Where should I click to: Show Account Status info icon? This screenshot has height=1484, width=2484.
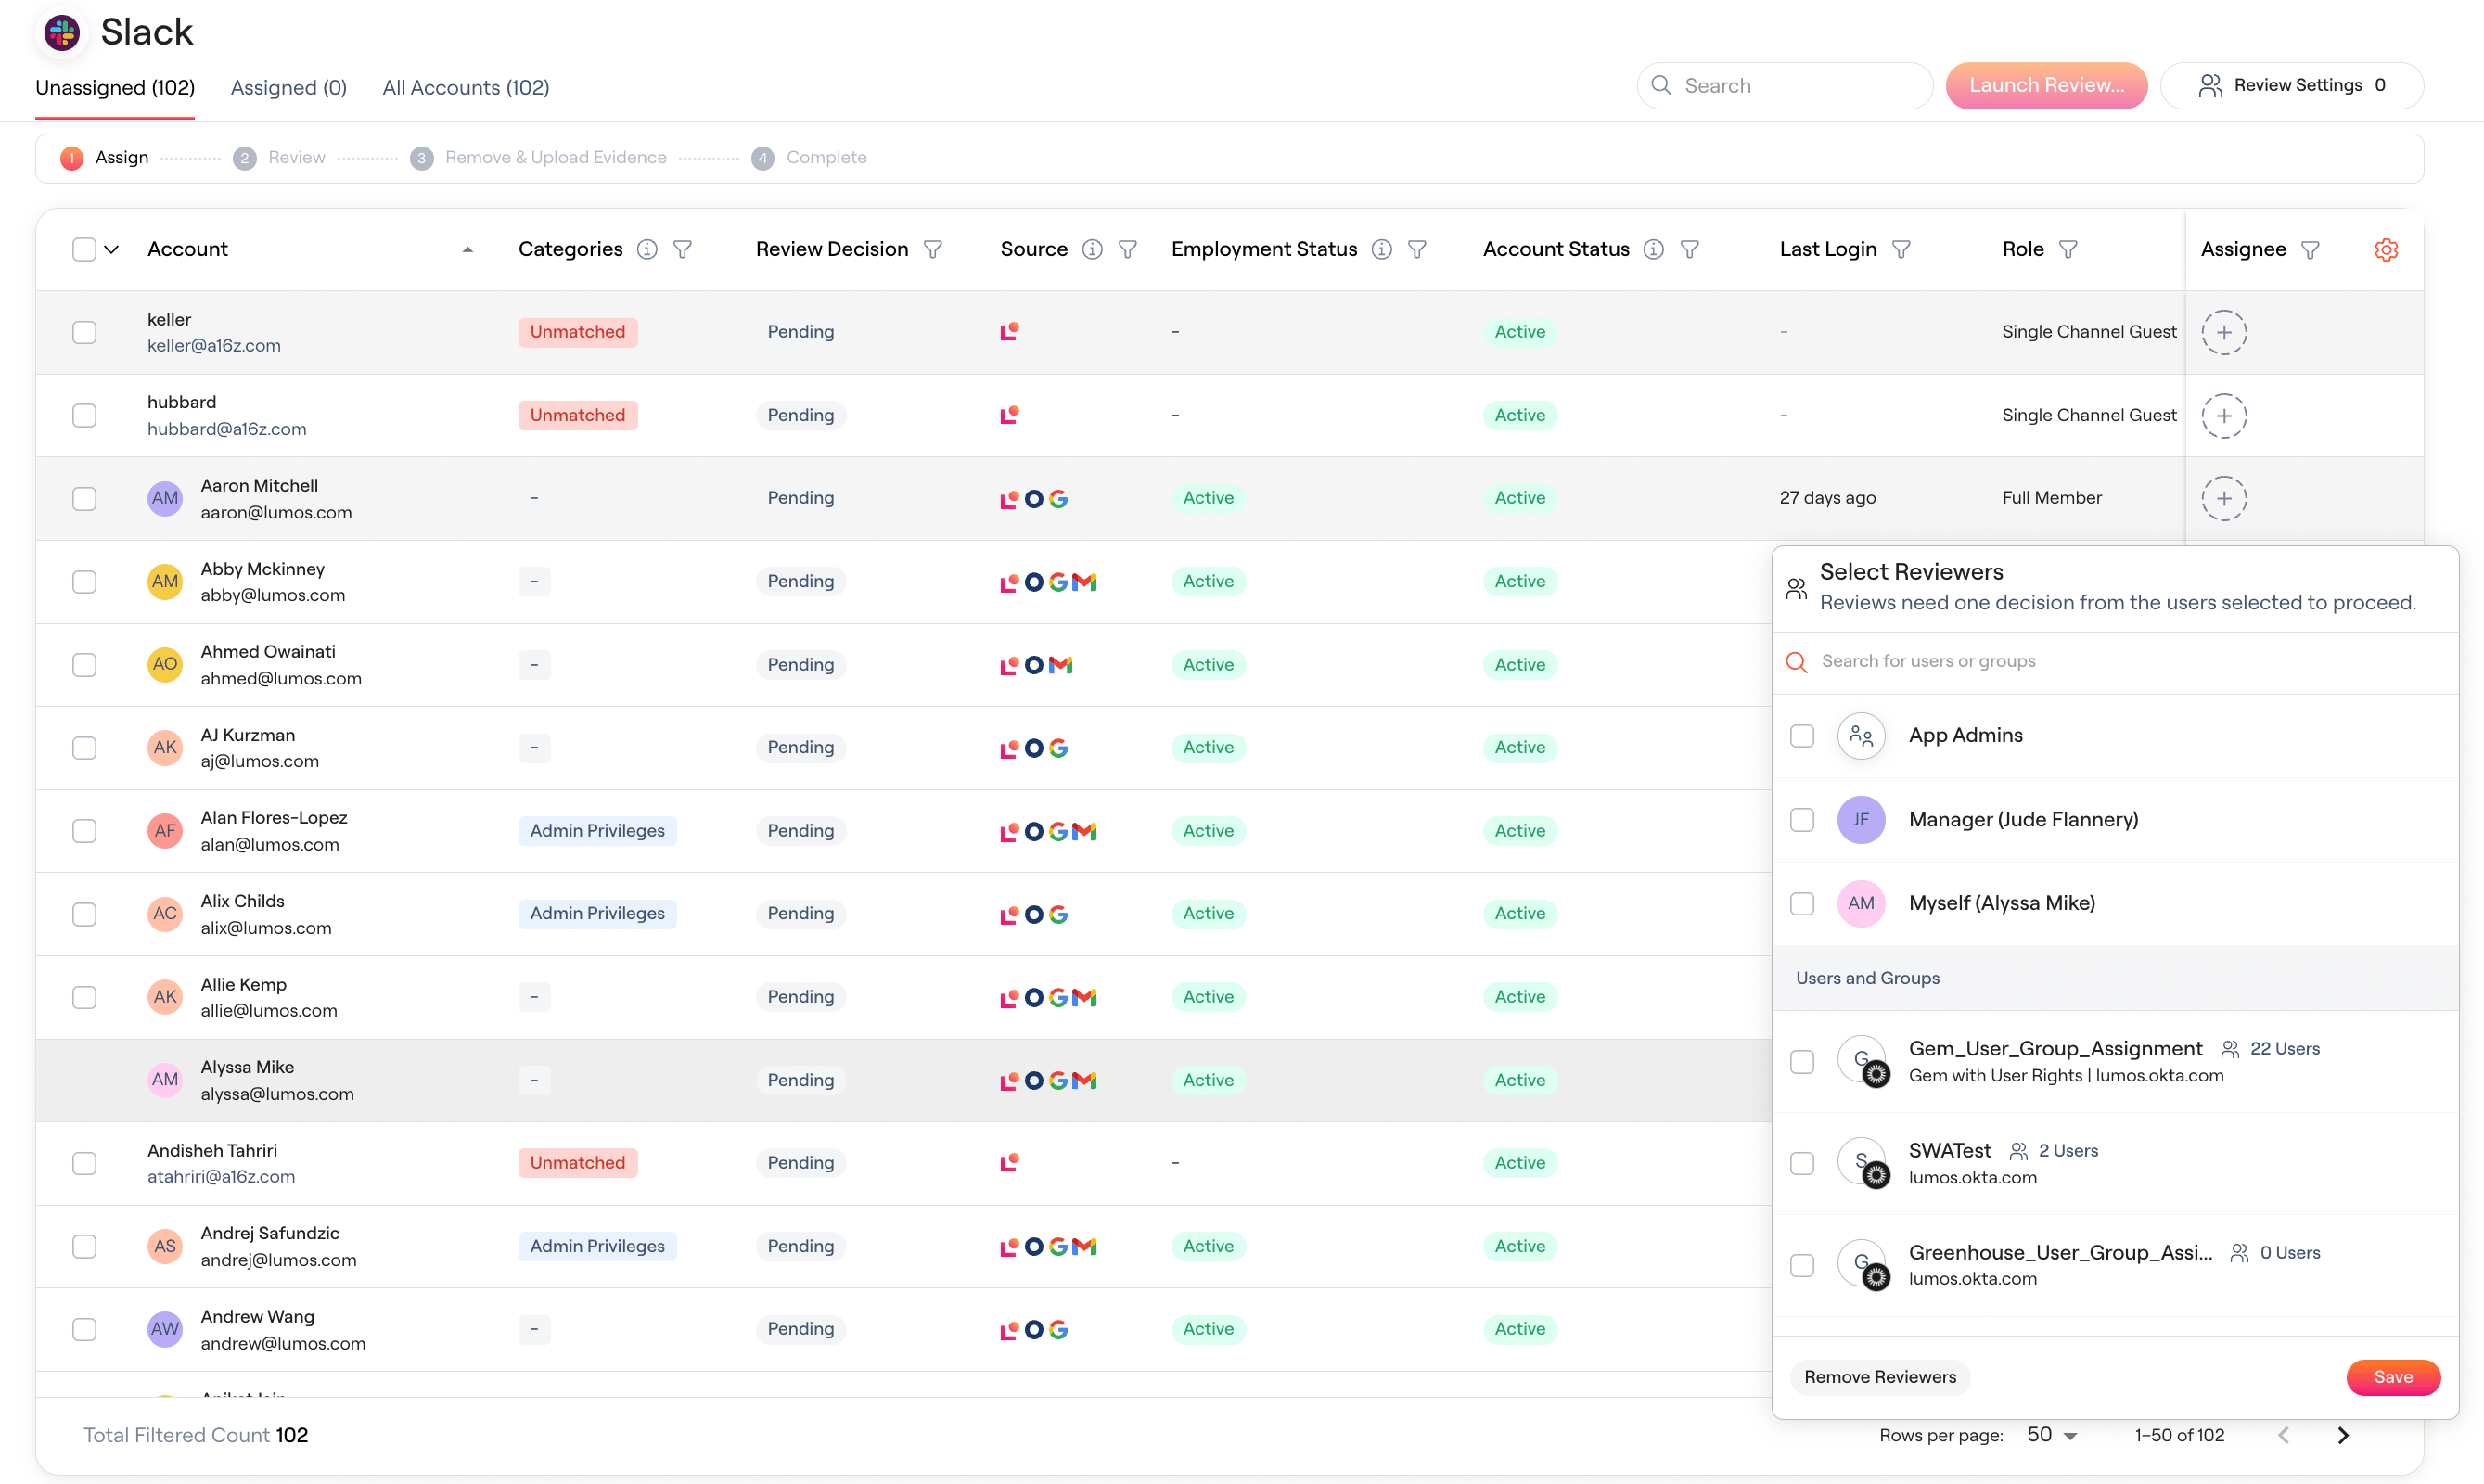pos(1654,250)
